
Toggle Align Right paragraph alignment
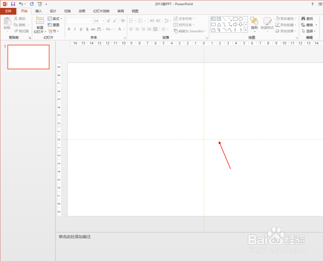(x=143, y=29)
